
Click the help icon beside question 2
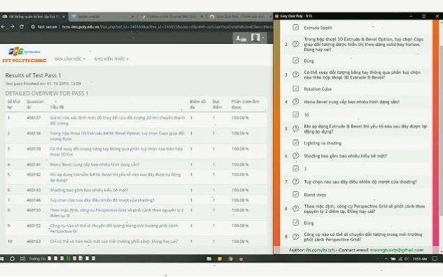(295, 44)
